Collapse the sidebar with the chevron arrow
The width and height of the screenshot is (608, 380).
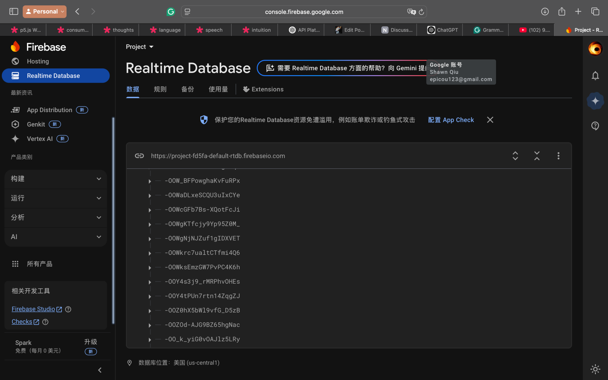point(100,370)
